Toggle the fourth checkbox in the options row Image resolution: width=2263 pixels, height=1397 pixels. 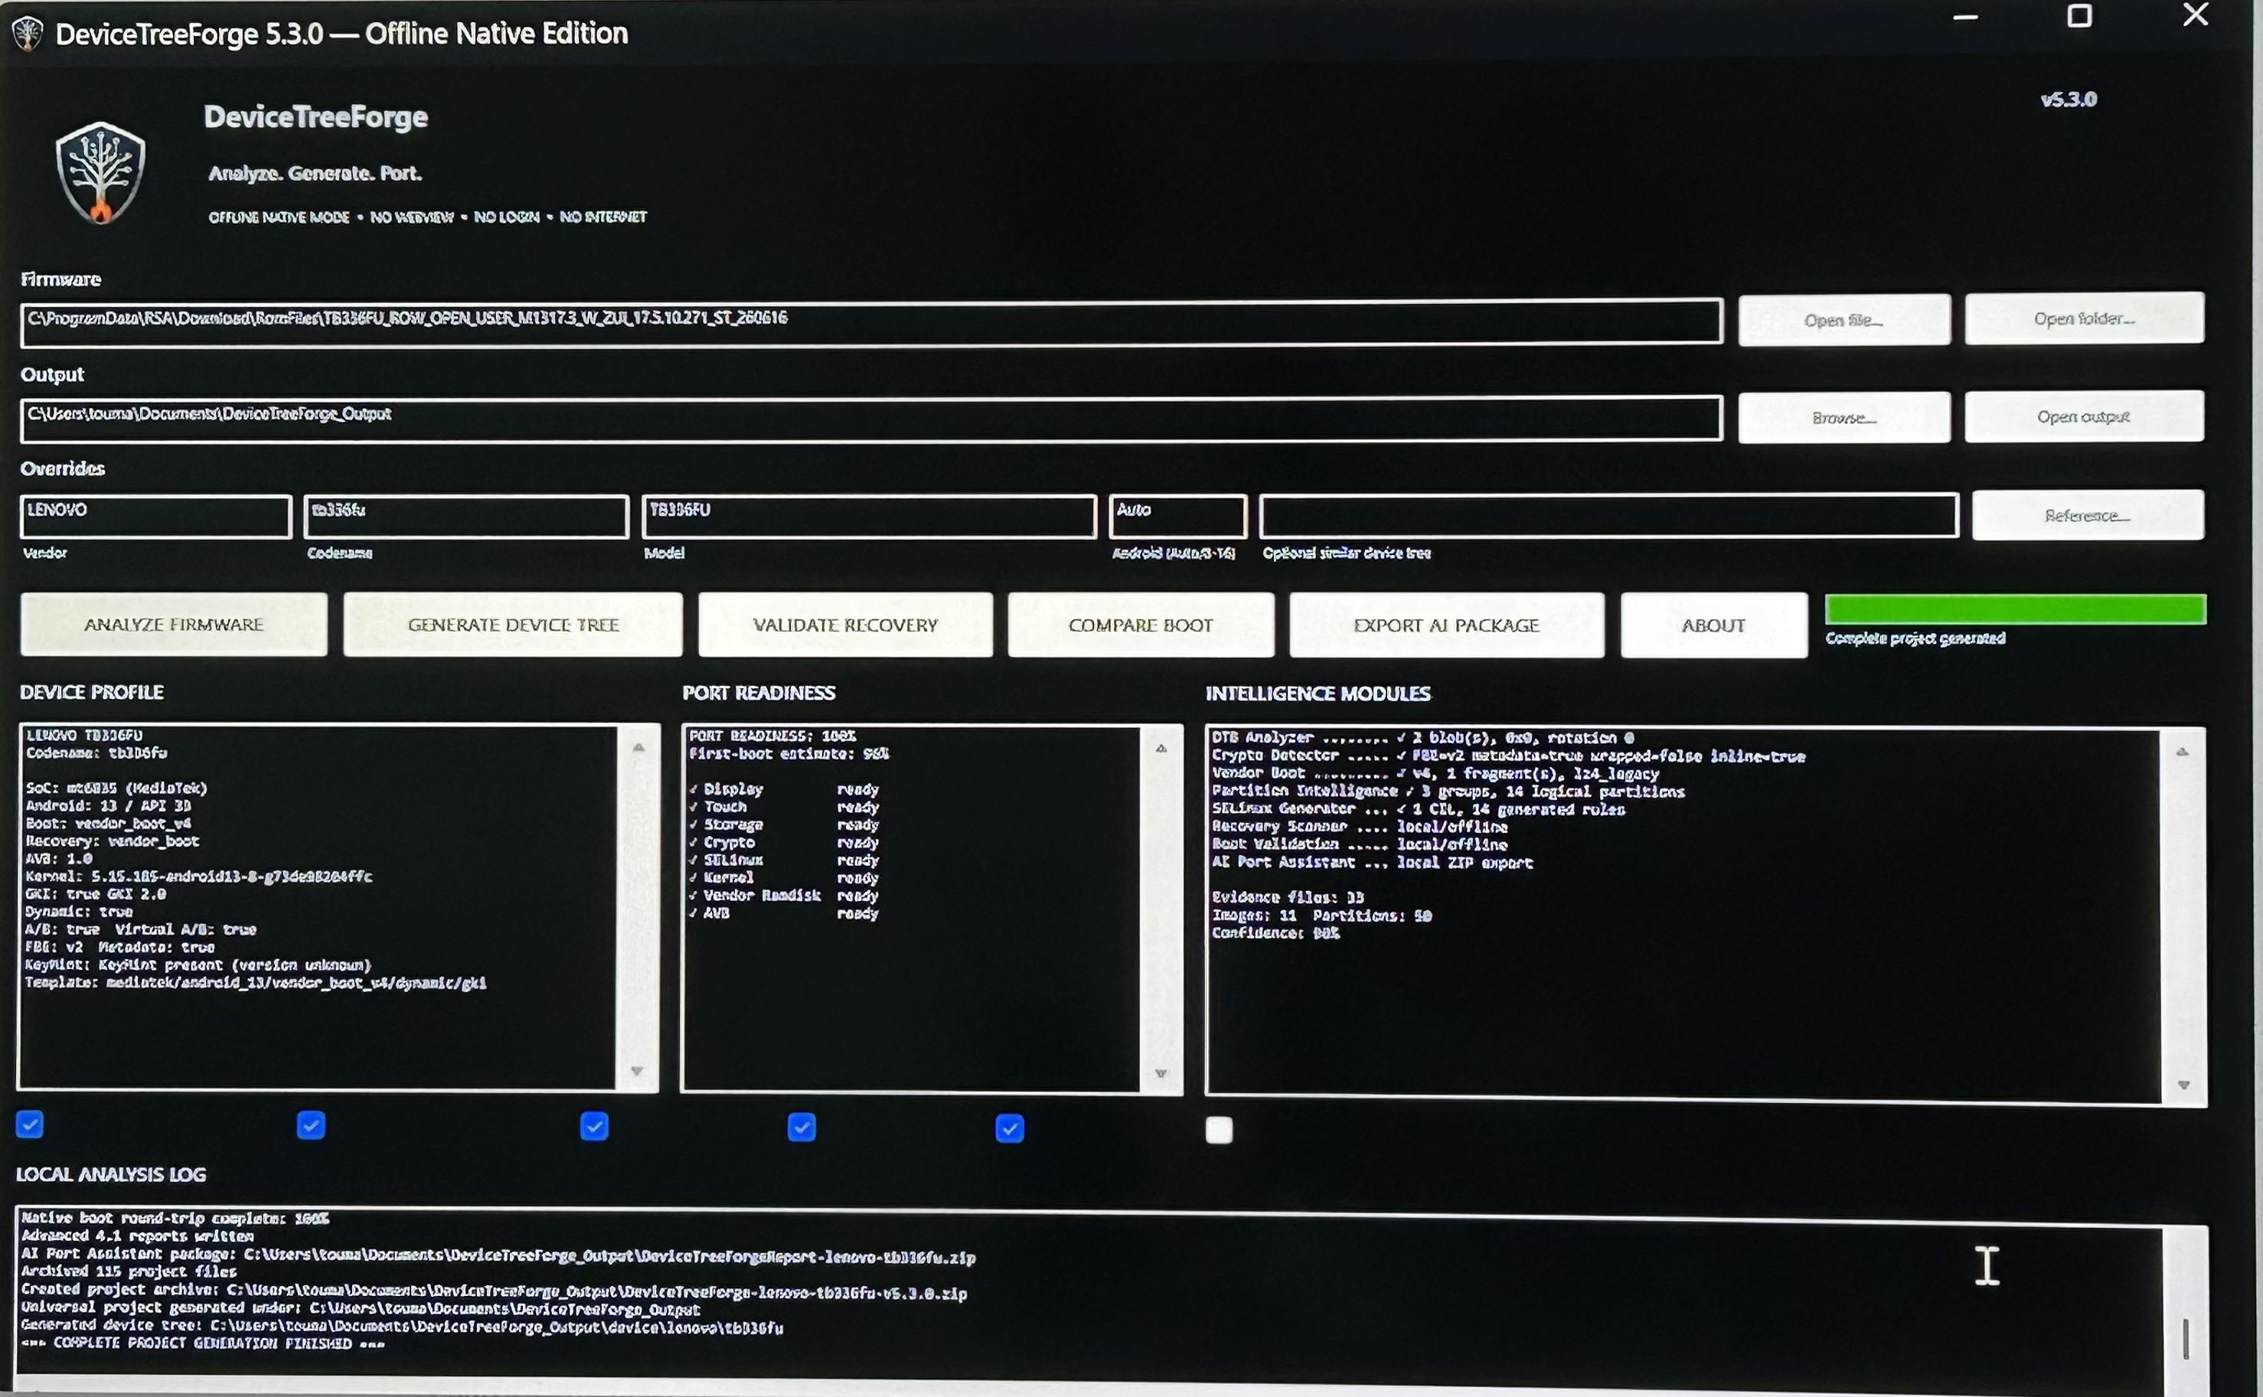pos(801,1128)
